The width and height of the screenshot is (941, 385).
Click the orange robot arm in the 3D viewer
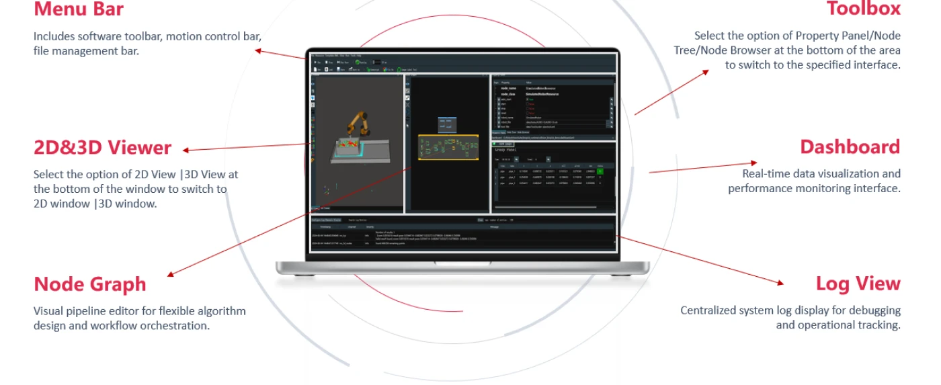[358, 124]
